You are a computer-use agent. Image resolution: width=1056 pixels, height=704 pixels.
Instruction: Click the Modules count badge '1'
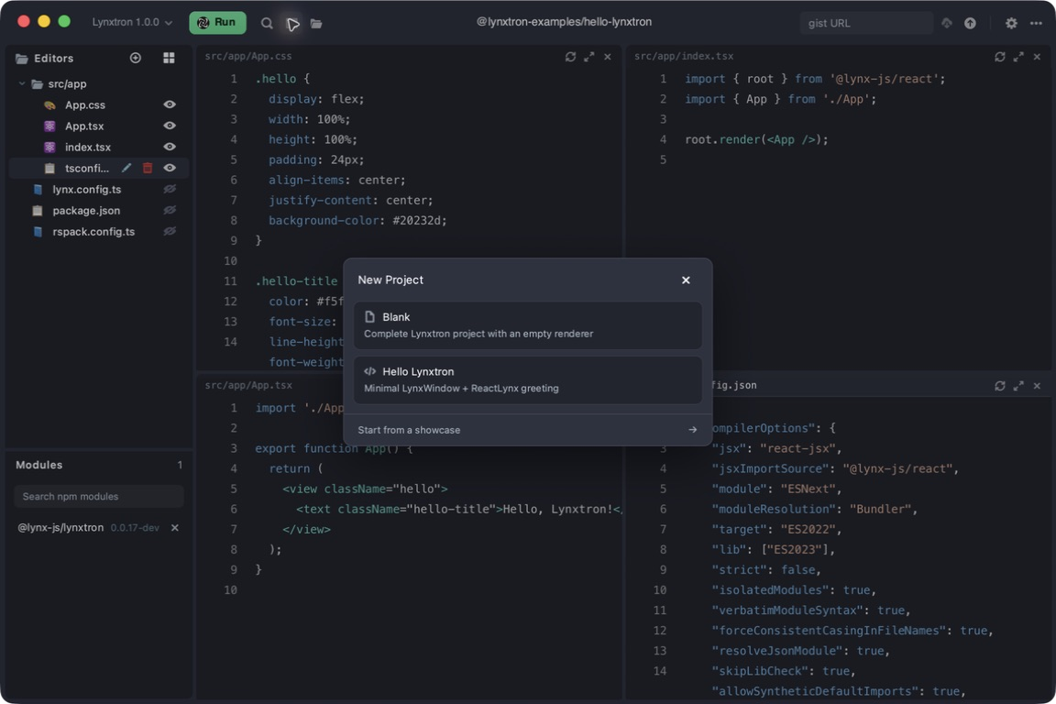[180, 465]
